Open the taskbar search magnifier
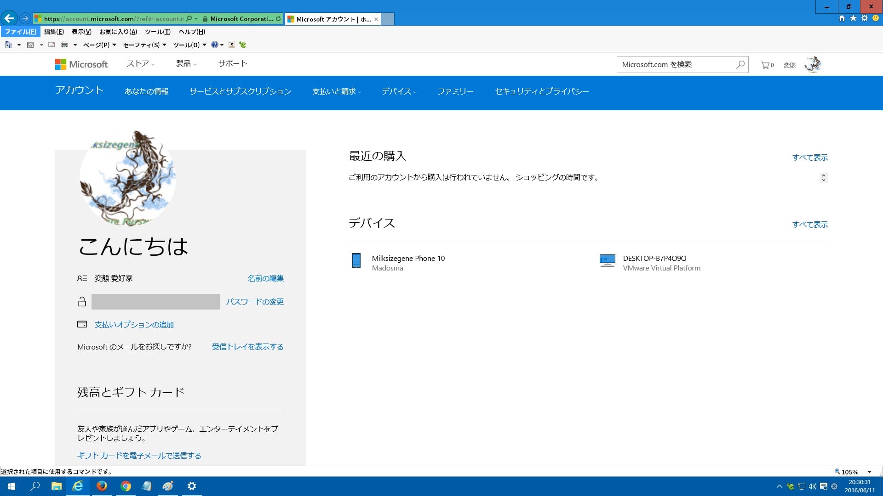 (35, 486)
